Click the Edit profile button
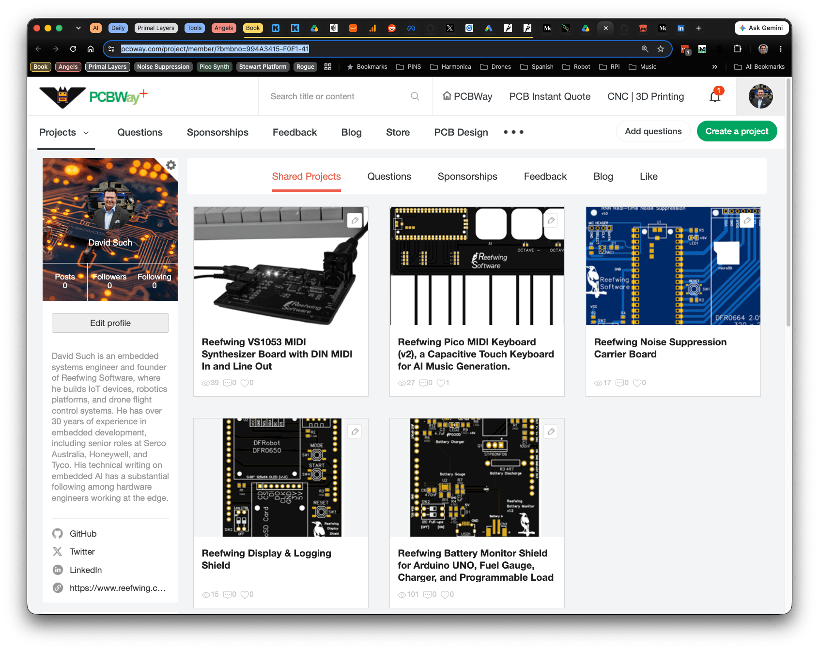Viewport: 819px width, 650px height. click(x=110, y=323)
